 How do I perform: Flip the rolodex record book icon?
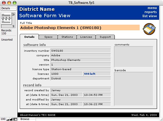[6, 18]
